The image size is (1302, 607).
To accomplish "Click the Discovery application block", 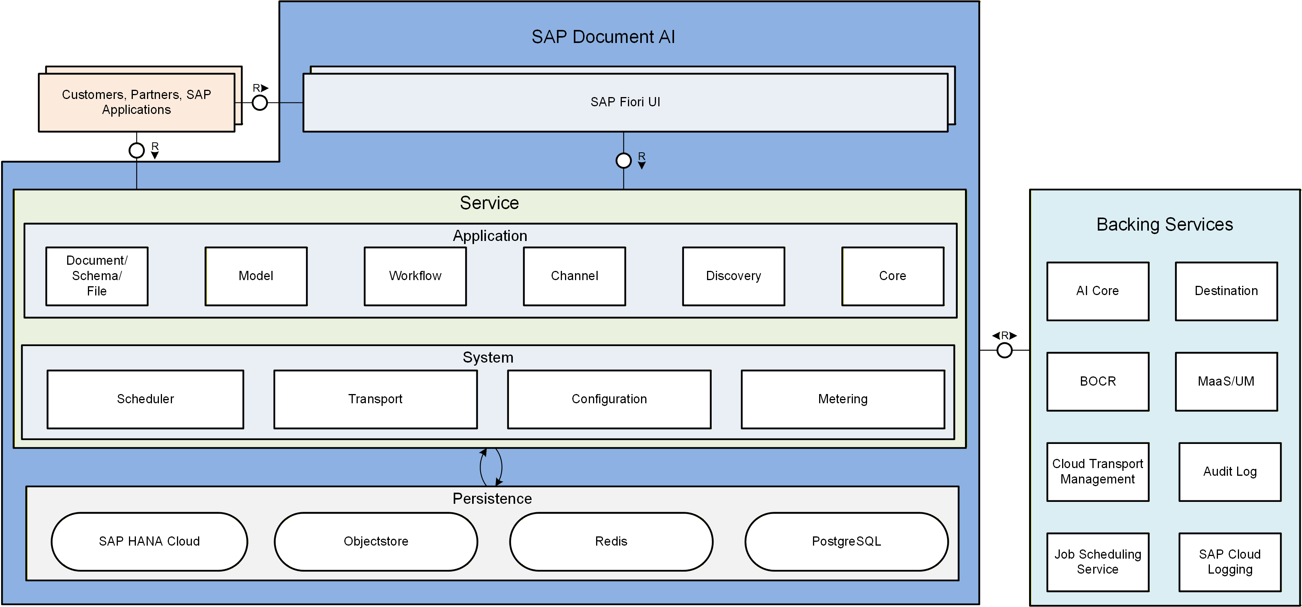I will pyautogui.click(x=734, y=276).
